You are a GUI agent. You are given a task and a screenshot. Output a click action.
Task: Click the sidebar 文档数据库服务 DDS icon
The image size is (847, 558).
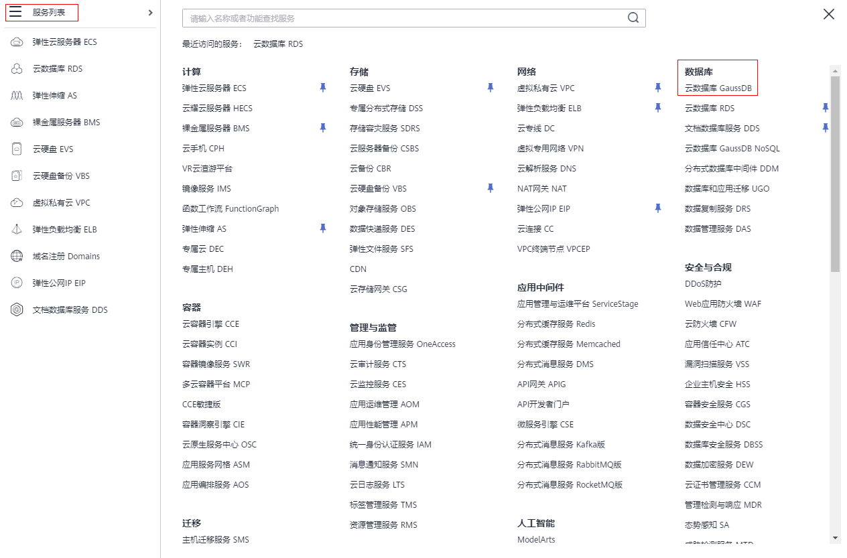pyautogui.click(x=17, y=309)
